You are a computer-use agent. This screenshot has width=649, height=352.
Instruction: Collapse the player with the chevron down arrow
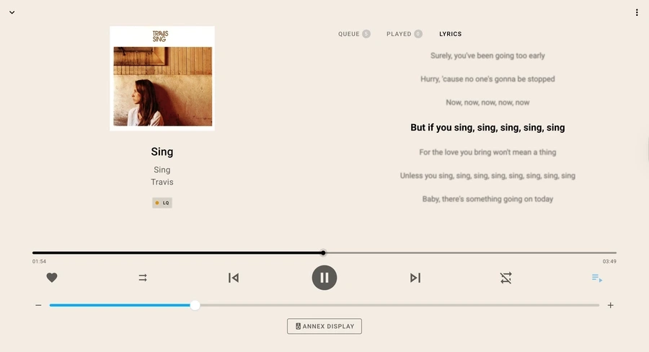(12, 12)
